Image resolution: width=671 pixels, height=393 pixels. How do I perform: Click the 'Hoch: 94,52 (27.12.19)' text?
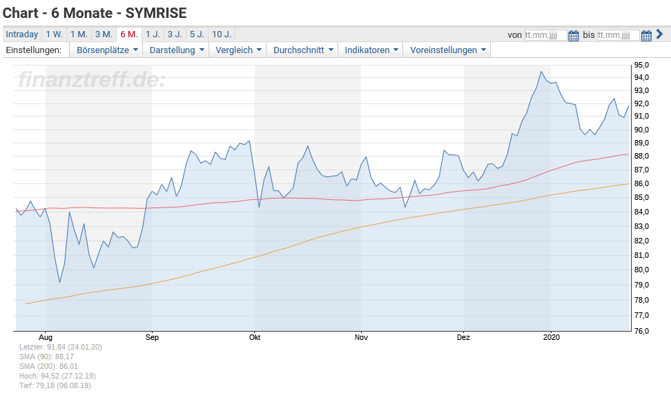[x=57, y=376]
